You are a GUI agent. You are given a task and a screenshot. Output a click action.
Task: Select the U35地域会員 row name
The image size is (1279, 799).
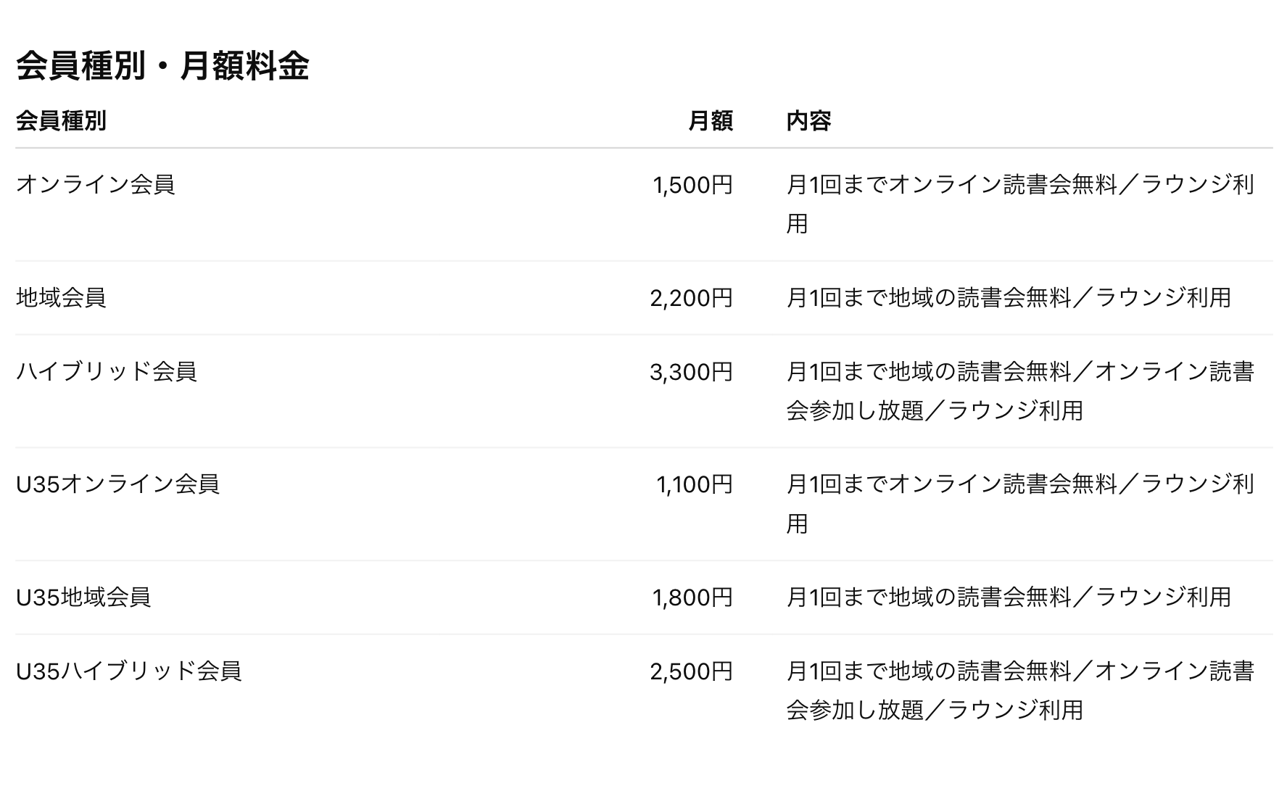pyautogui.click(x=83, y=597)
